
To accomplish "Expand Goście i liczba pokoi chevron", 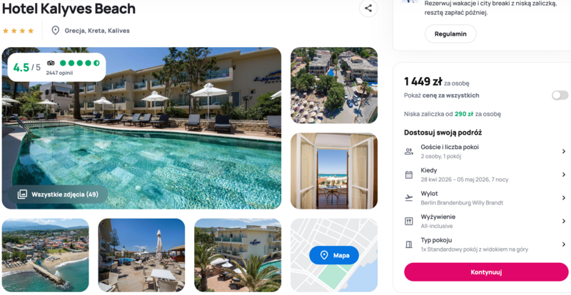I will click(x=563, y=151).
